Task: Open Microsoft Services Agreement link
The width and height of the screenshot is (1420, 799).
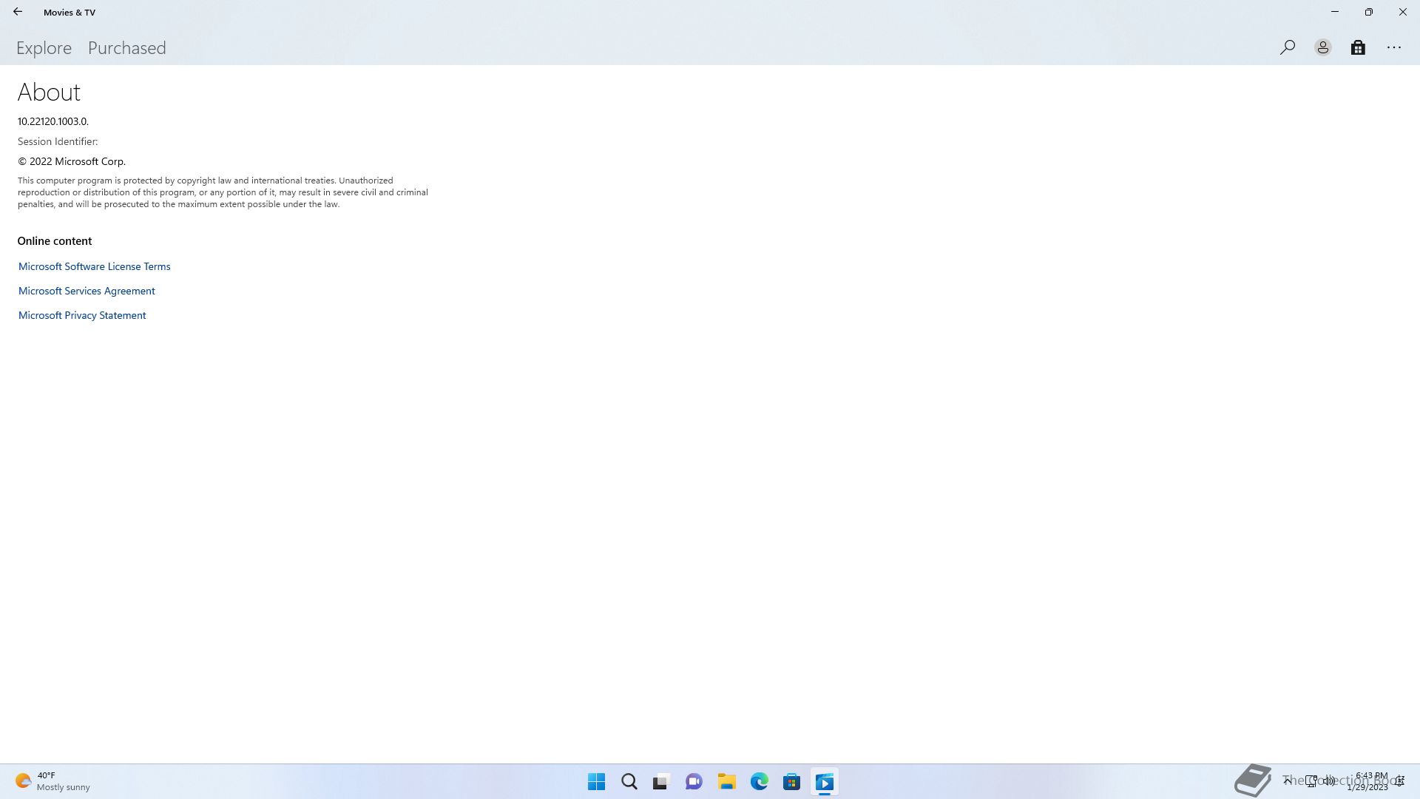Action: pyautogui.click(x=87, y=291)
